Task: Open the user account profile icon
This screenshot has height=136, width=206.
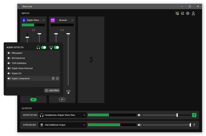Action: pyautogui.click(x=193, y=13)
